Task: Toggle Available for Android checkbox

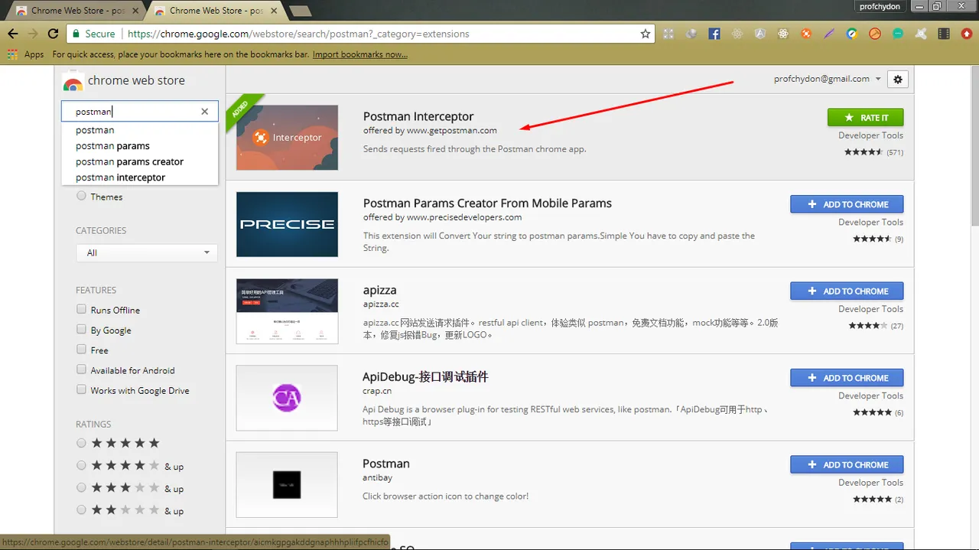Action: click(x=81, y=369)
